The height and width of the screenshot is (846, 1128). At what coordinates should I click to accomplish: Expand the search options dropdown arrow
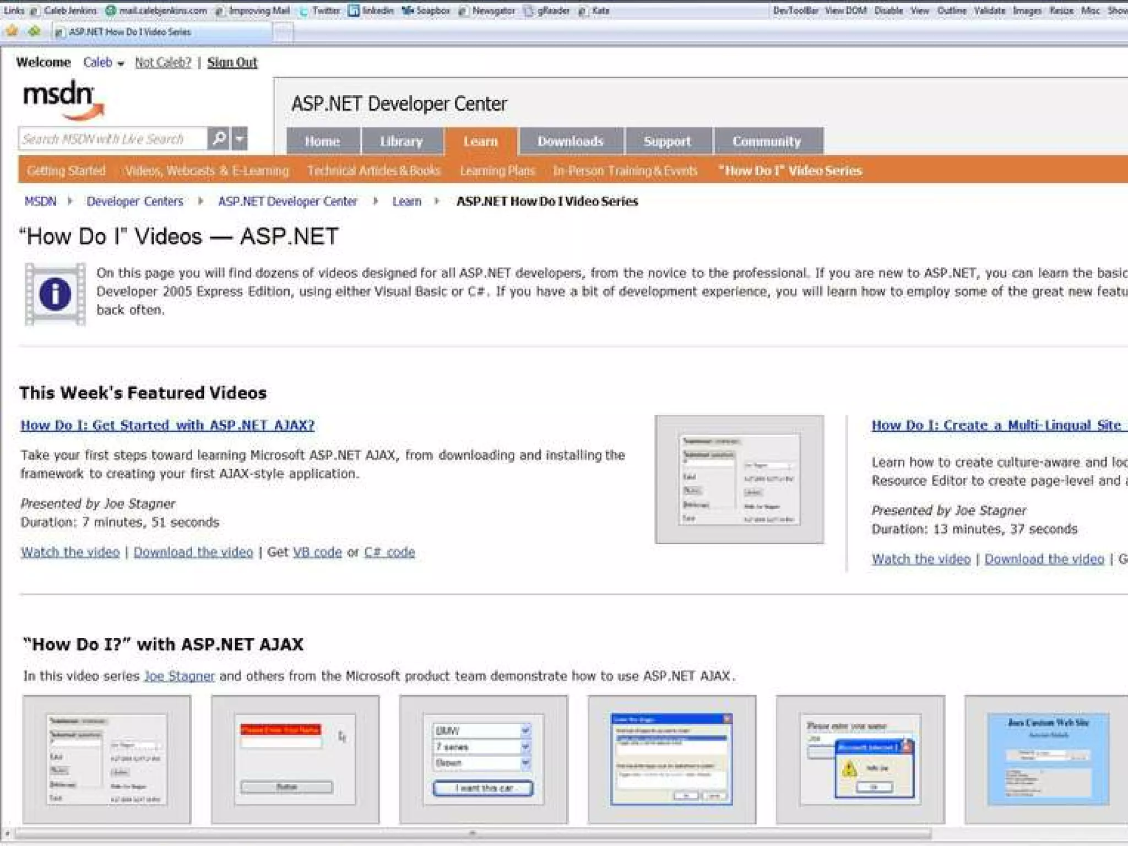click(x=240, y=138)
